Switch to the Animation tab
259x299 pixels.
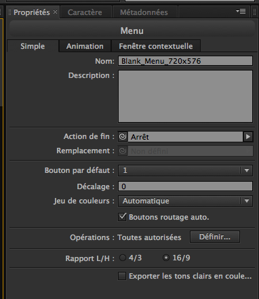(x=85, y=46)
